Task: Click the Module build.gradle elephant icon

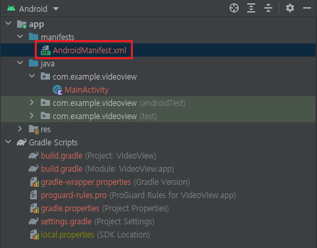Action: pyautogui.click(x=34, y=169)
